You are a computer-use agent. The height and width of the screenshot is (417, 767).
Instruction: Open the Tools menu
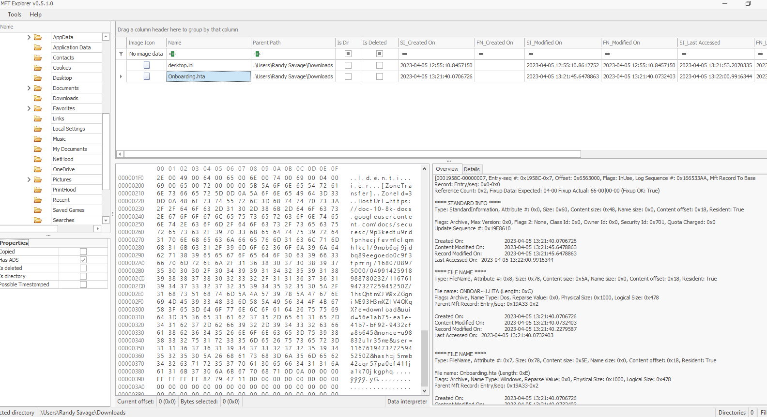[15, 15]
